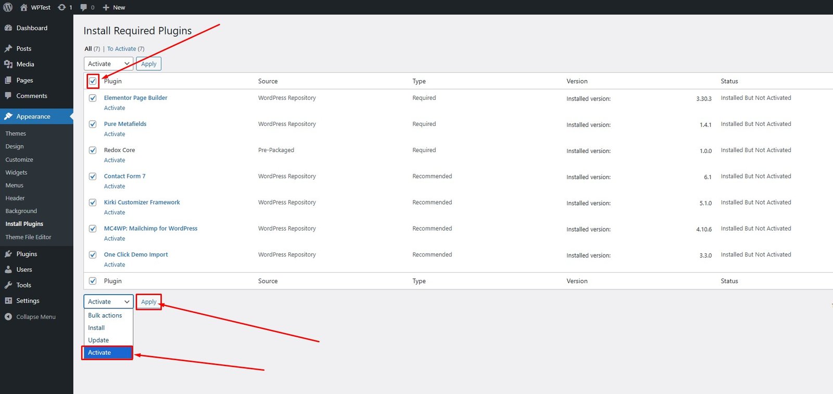Image resolution: width=833 pixels, height=394 pixels.
Task: Click Activate under Pure Metafields
Action: point(115,134)
